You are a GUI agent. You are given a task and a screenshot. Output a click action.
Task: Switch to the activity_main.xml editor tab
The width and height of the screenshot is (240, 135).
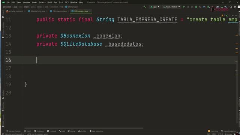16,11
